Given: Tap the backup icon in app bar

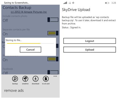Looking at the screenshot, I should pos(15,79).
